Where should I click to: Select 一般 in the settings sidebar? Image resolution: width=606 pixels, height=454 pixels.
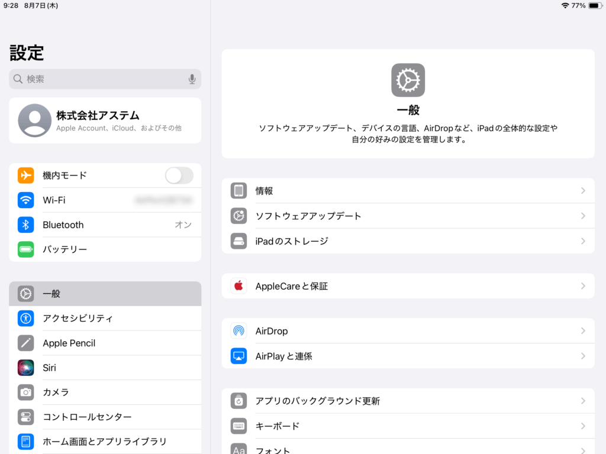point(105,294)
